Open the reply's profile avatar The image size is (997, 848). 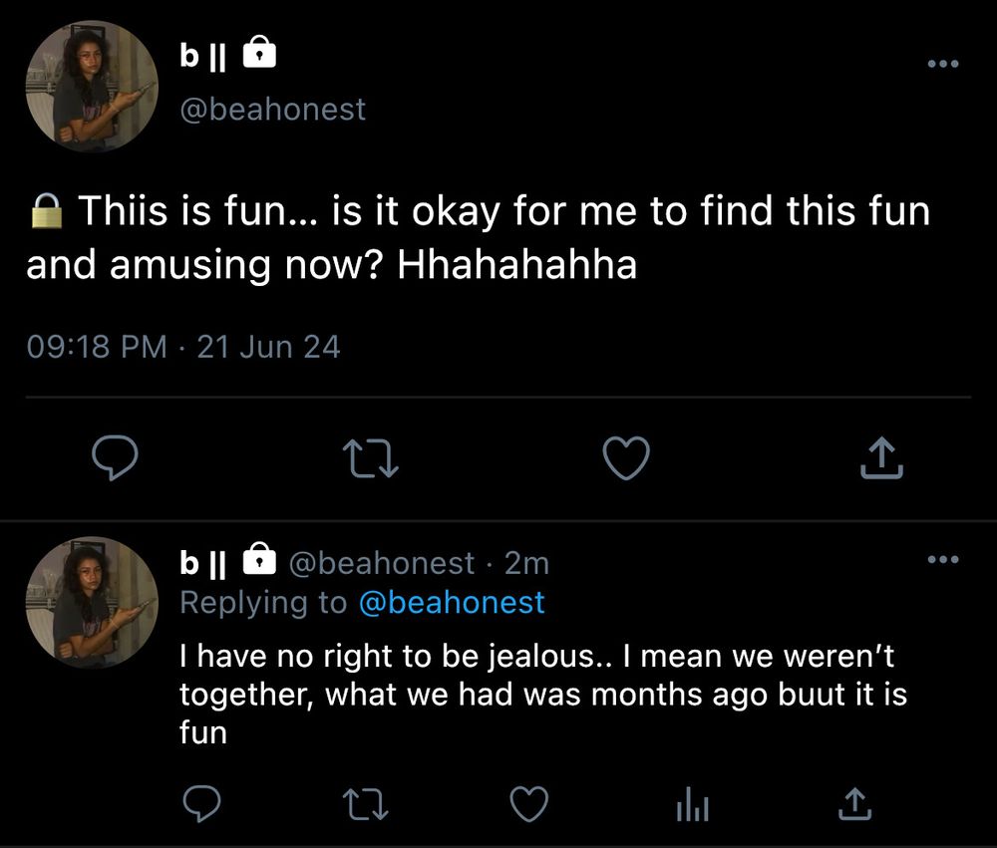coord(92,602)
